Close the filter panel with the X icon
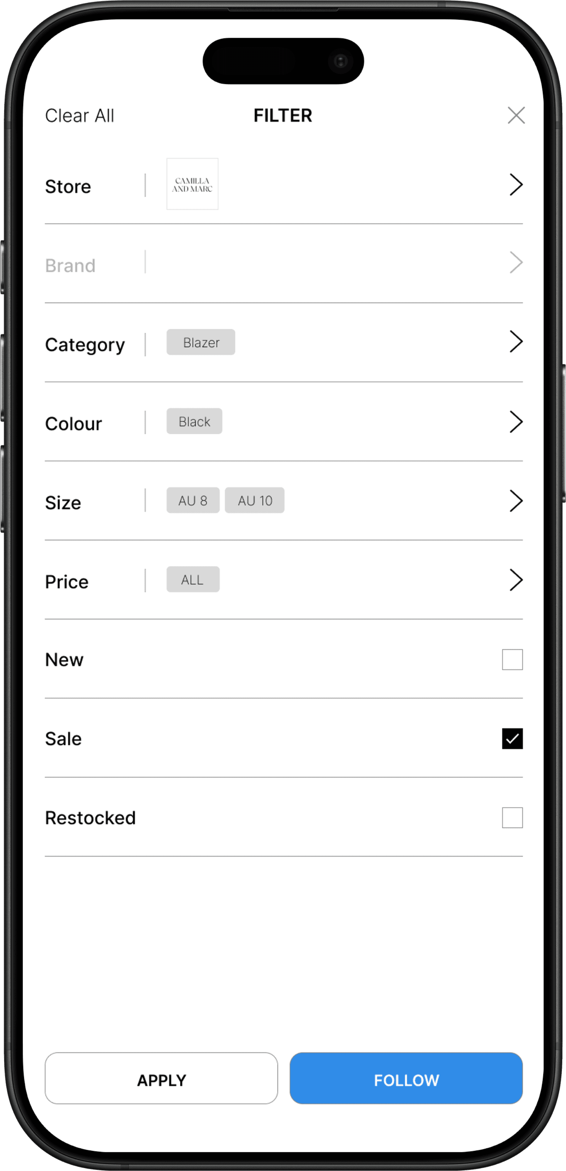 [516, 115]
